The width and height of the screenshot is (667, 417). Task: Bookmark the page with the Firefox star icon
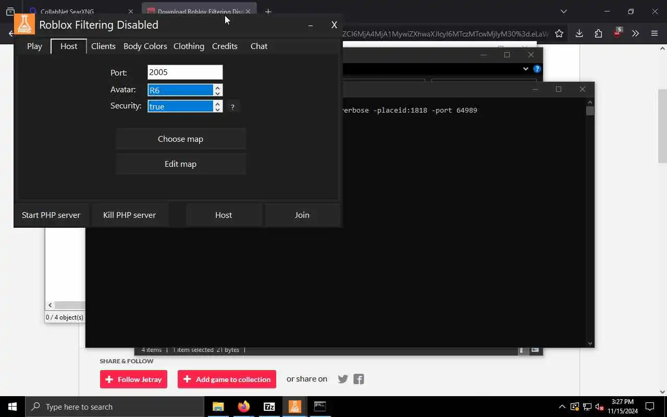point(559,33)
